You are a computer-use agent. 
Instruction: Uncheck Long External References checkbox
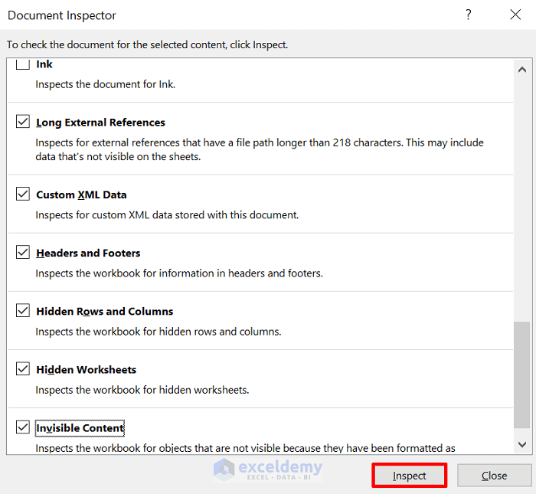[23, 122]
